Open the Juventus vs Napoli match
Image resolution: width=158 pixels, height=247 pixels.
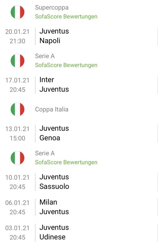(79, 36)
